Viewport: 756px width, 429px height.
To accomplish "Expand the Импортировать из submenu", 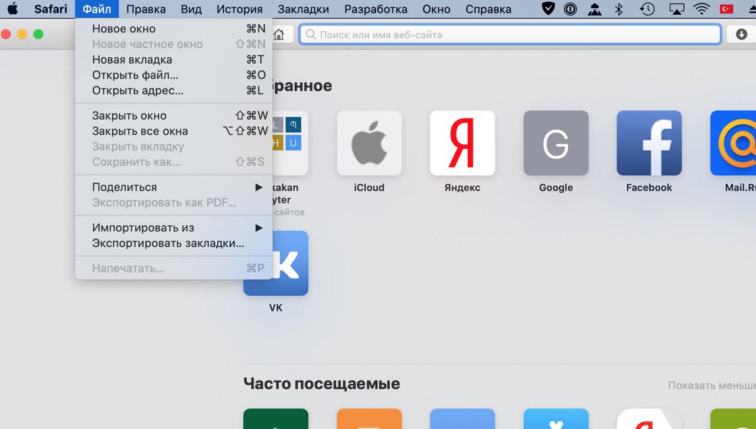I will pos(174,228).
